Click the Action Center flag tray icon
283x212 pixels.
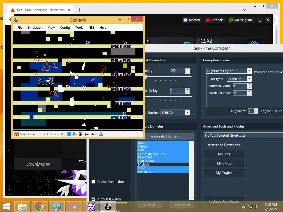[257, 207]
